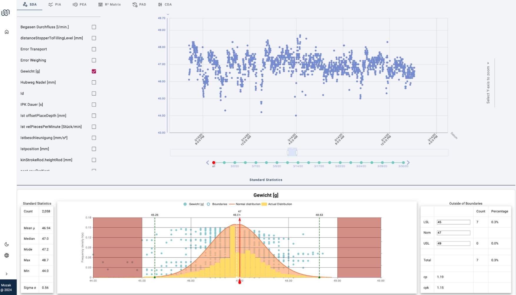Select the 3/22/20 timeline marker

340,163
